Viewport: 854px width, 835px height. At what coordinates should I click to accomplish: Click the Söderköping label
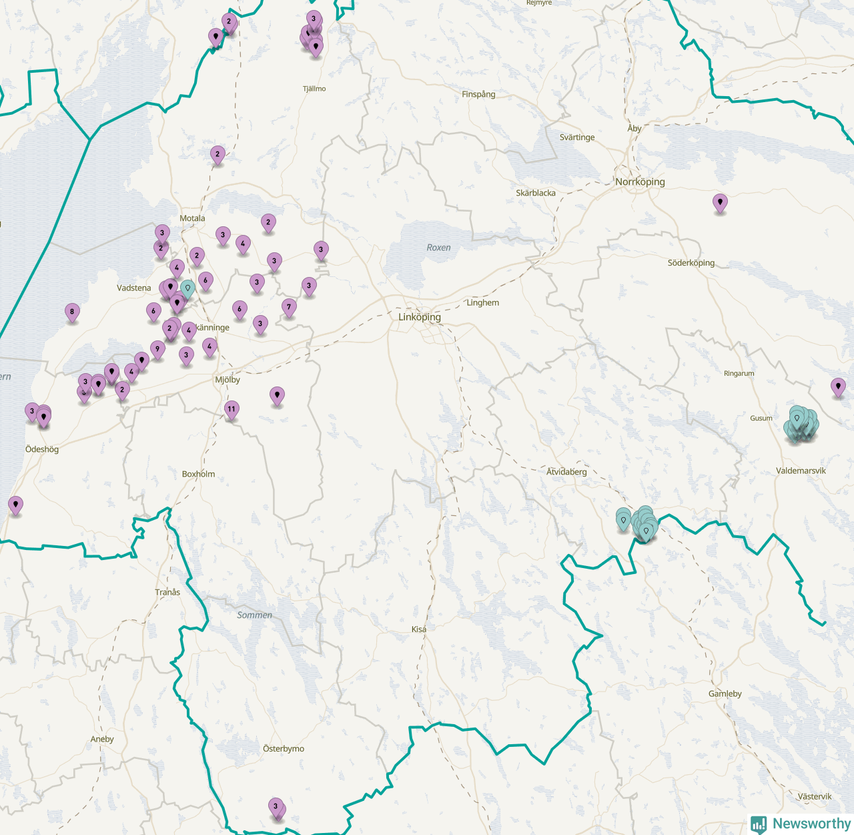(x=691, y=263)
